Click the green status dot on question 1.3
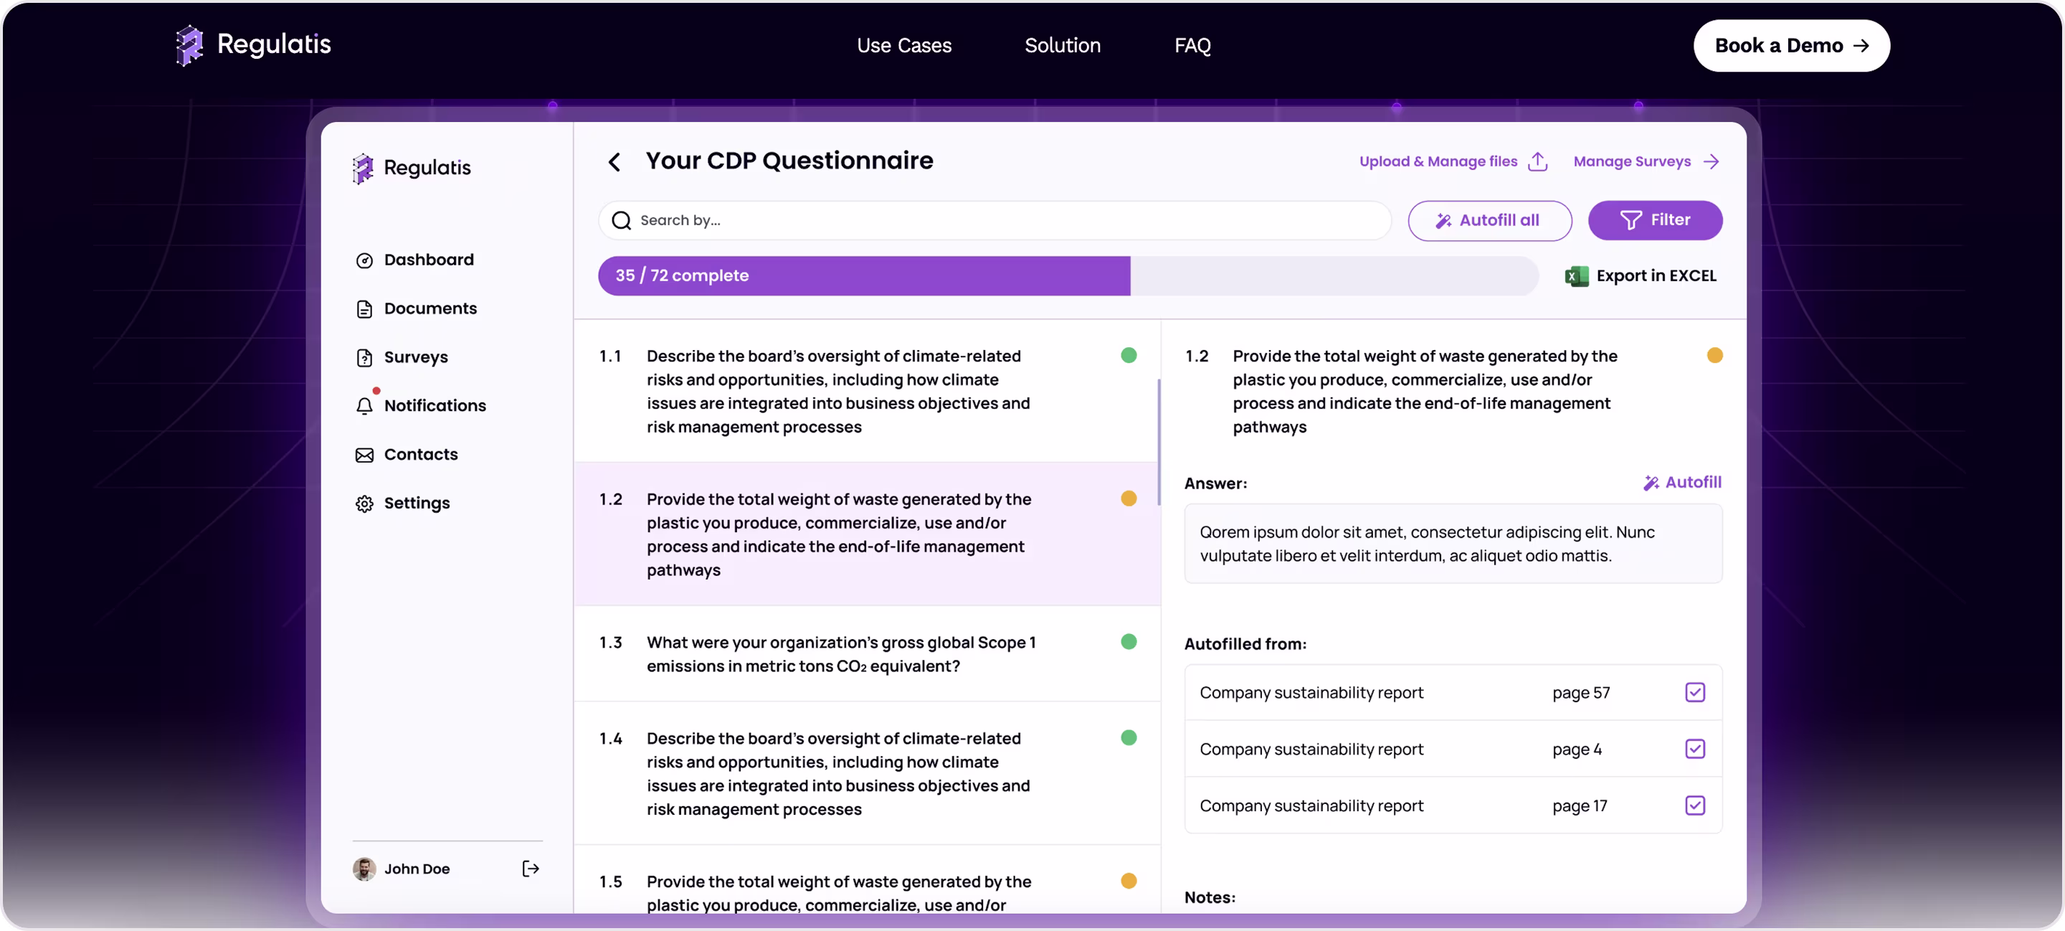Viewport: 2065px width, 931px height. pyautogui.click(x=1128, y=641)
